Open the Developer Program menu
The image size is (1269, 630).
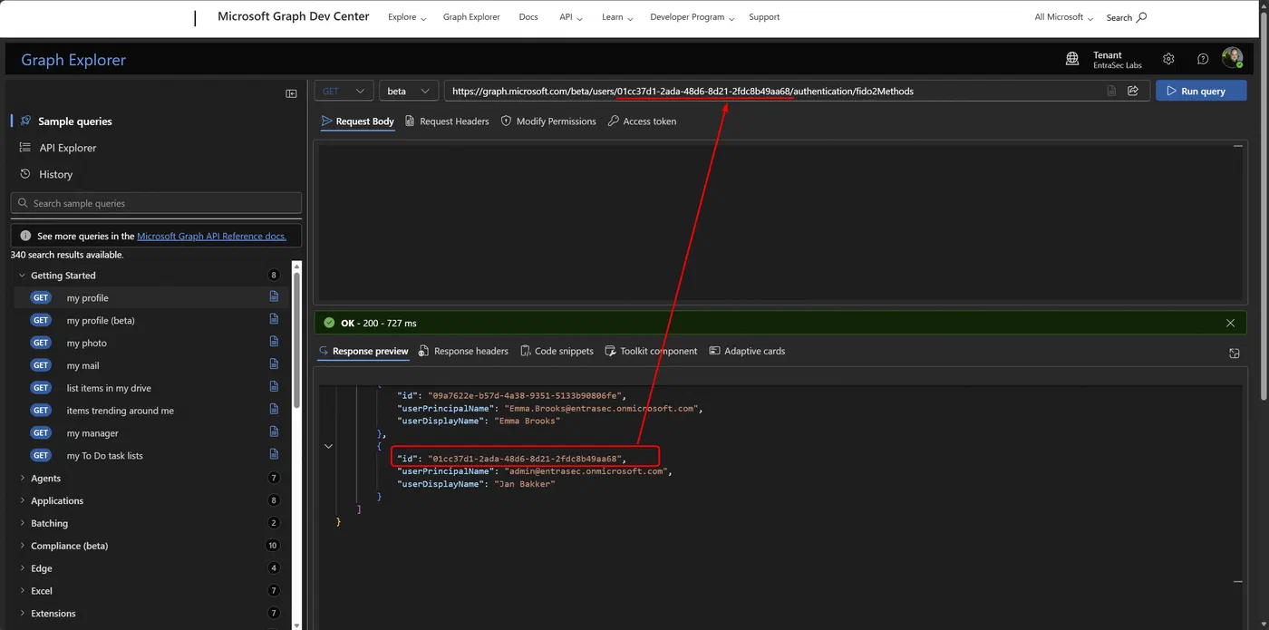693,17
